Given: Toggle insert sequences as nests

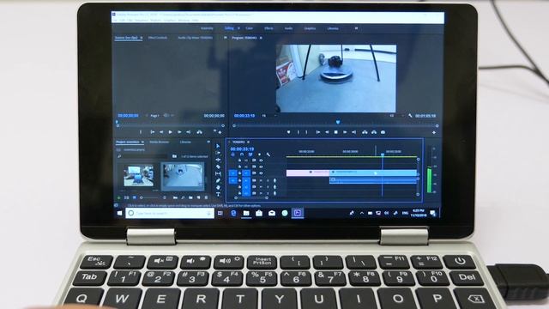Looking at the screenshot, I should pos(232,154).
